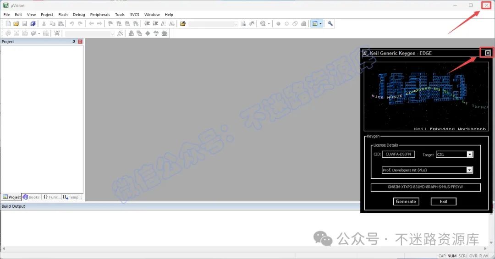Navigate backwards with left arrow icon

[x=91, y=24]
